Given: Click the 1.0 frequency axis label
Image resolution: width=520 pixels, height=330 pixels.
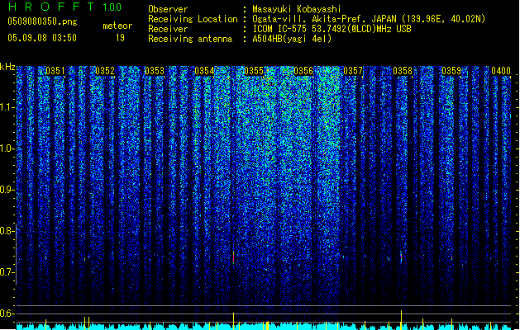Looking at the screenshot, I should point(7,148).
